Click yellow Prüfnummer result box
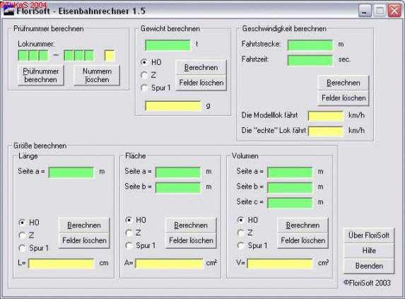Viewport: 405px width, 299px height. click(110, 56)
